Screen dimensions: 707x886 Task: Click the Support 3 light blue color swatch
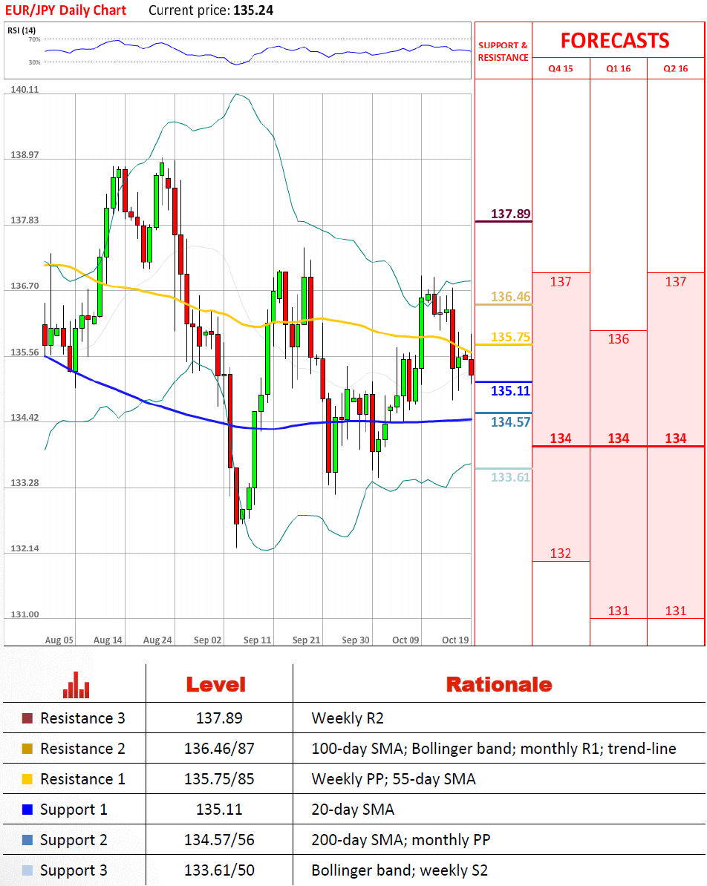click(27, 870)
